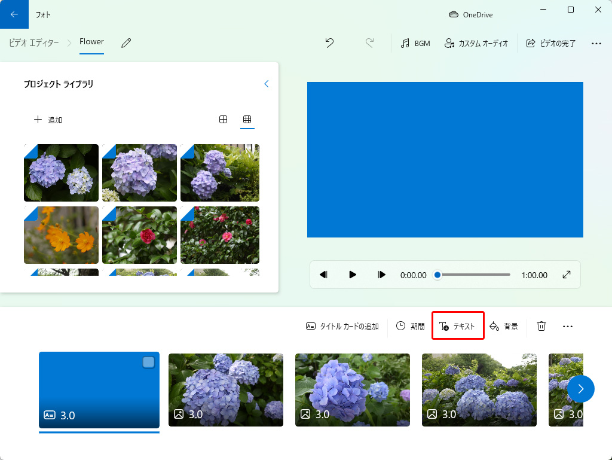Switch library to small grid view
This screenshot has height=460, width=612.
point(247,120)
